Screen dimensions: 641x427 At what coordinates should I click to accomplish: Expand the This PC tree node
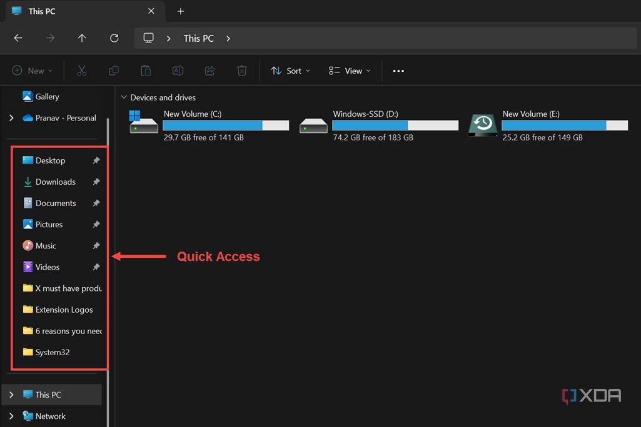pos(11,395)
